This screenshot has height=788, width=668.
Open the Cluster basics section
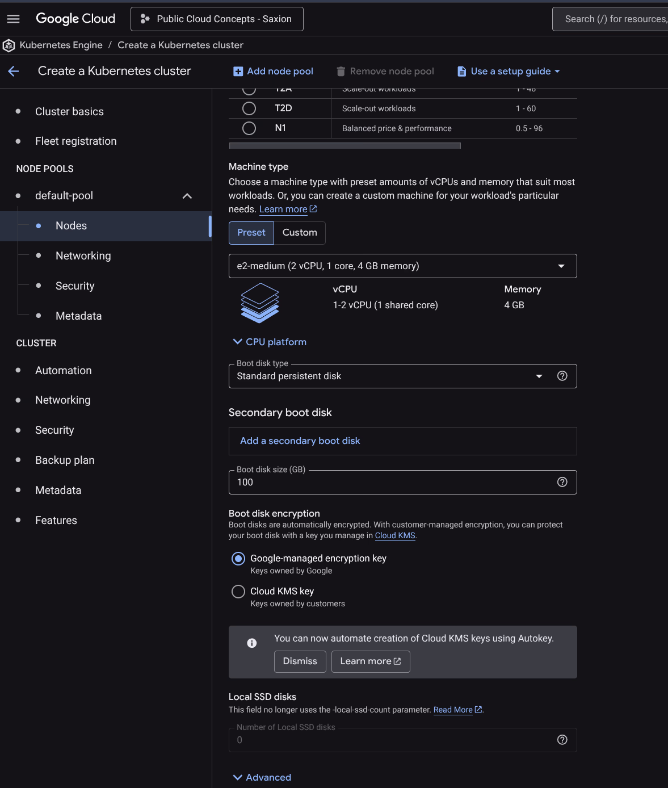[x=69, y=112]
